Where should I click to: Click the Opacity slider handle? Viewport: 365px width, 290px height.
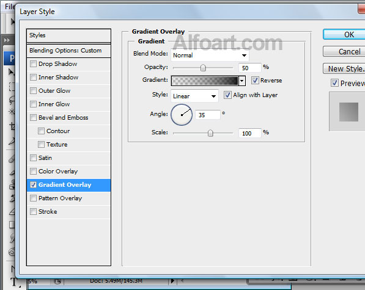click(x=203, y=68)
